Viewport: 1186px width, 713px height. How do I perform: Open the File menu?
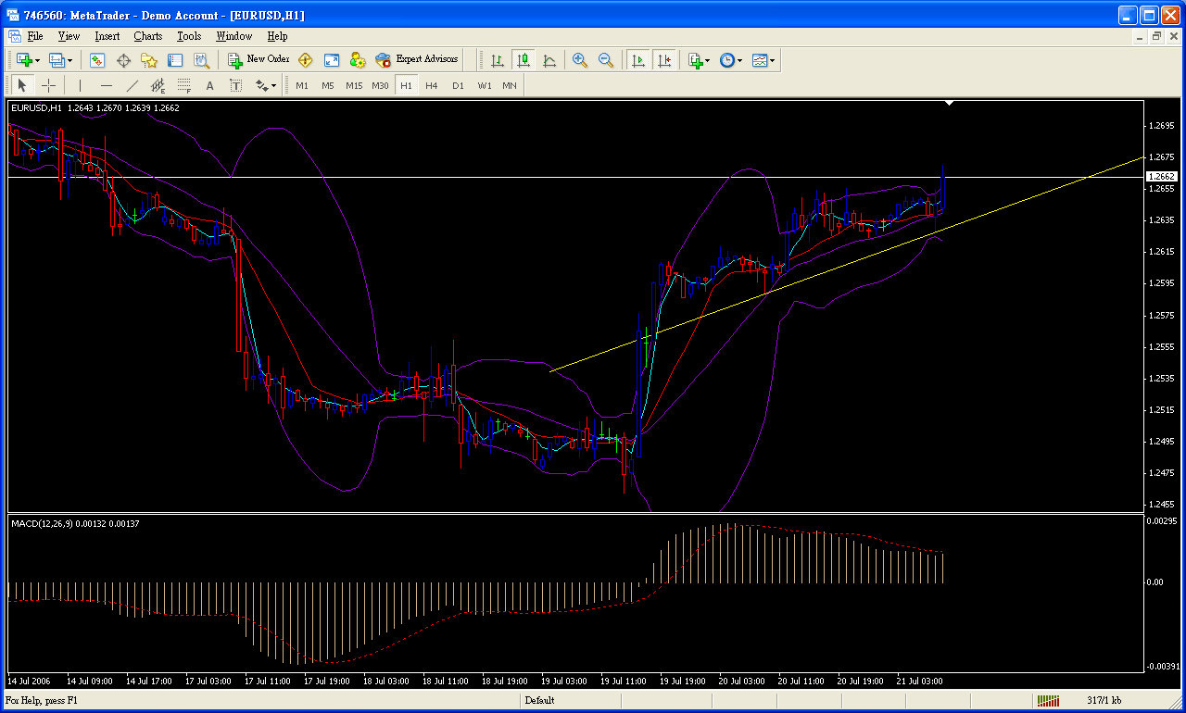click(x=35, y=36)
